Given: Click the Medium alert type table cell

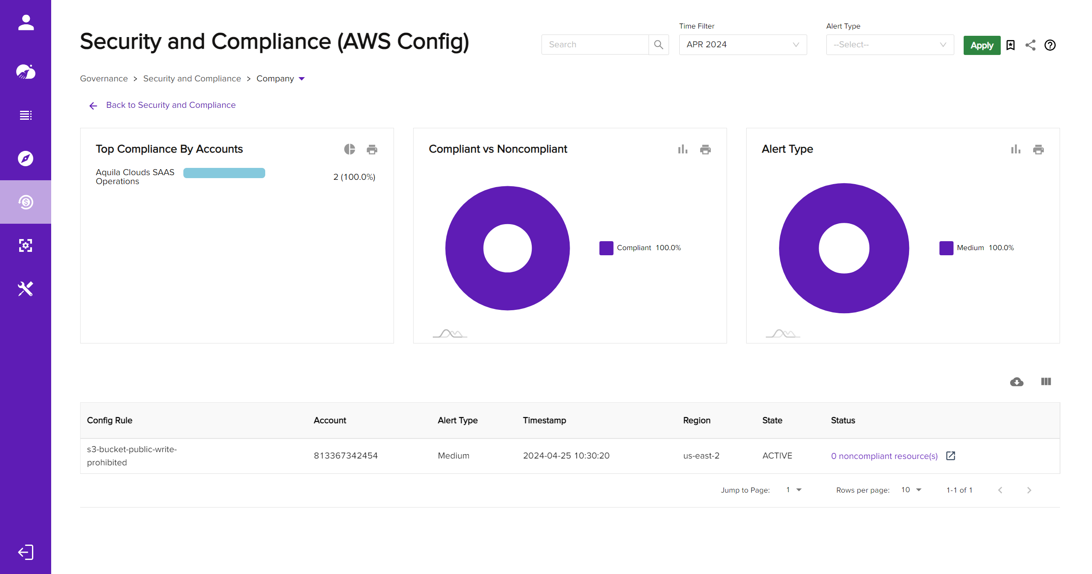Looking at the screenshot, I should pos(453,456).
